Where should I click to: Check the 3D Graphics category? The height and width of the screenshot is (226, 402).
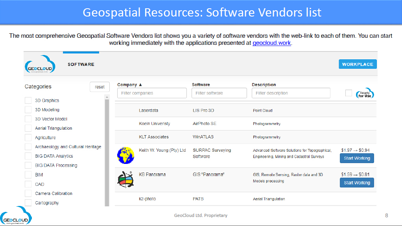point(28,101)
